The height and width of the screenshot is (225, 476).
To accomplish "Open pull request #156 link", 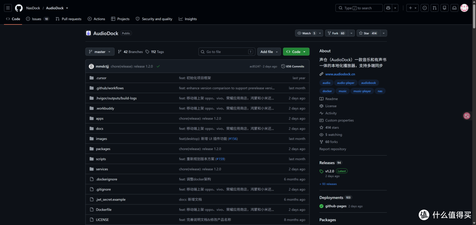I will point(233,139).
